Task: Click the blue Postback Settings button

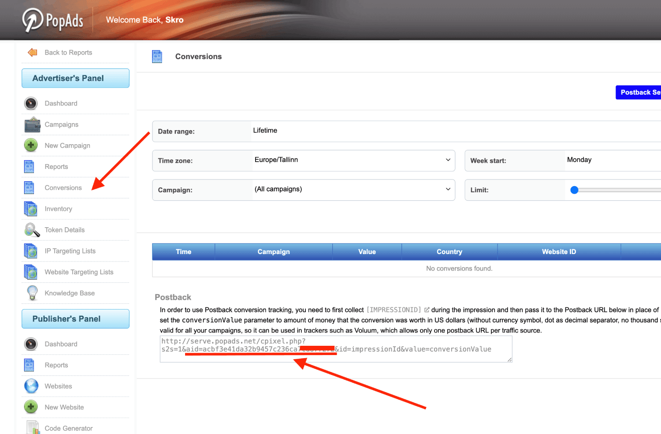Action: click(638, 92)
